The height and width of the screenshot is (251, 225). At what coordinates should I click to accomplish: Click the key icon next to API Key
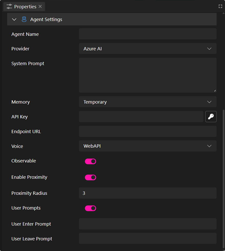(211, 116)
